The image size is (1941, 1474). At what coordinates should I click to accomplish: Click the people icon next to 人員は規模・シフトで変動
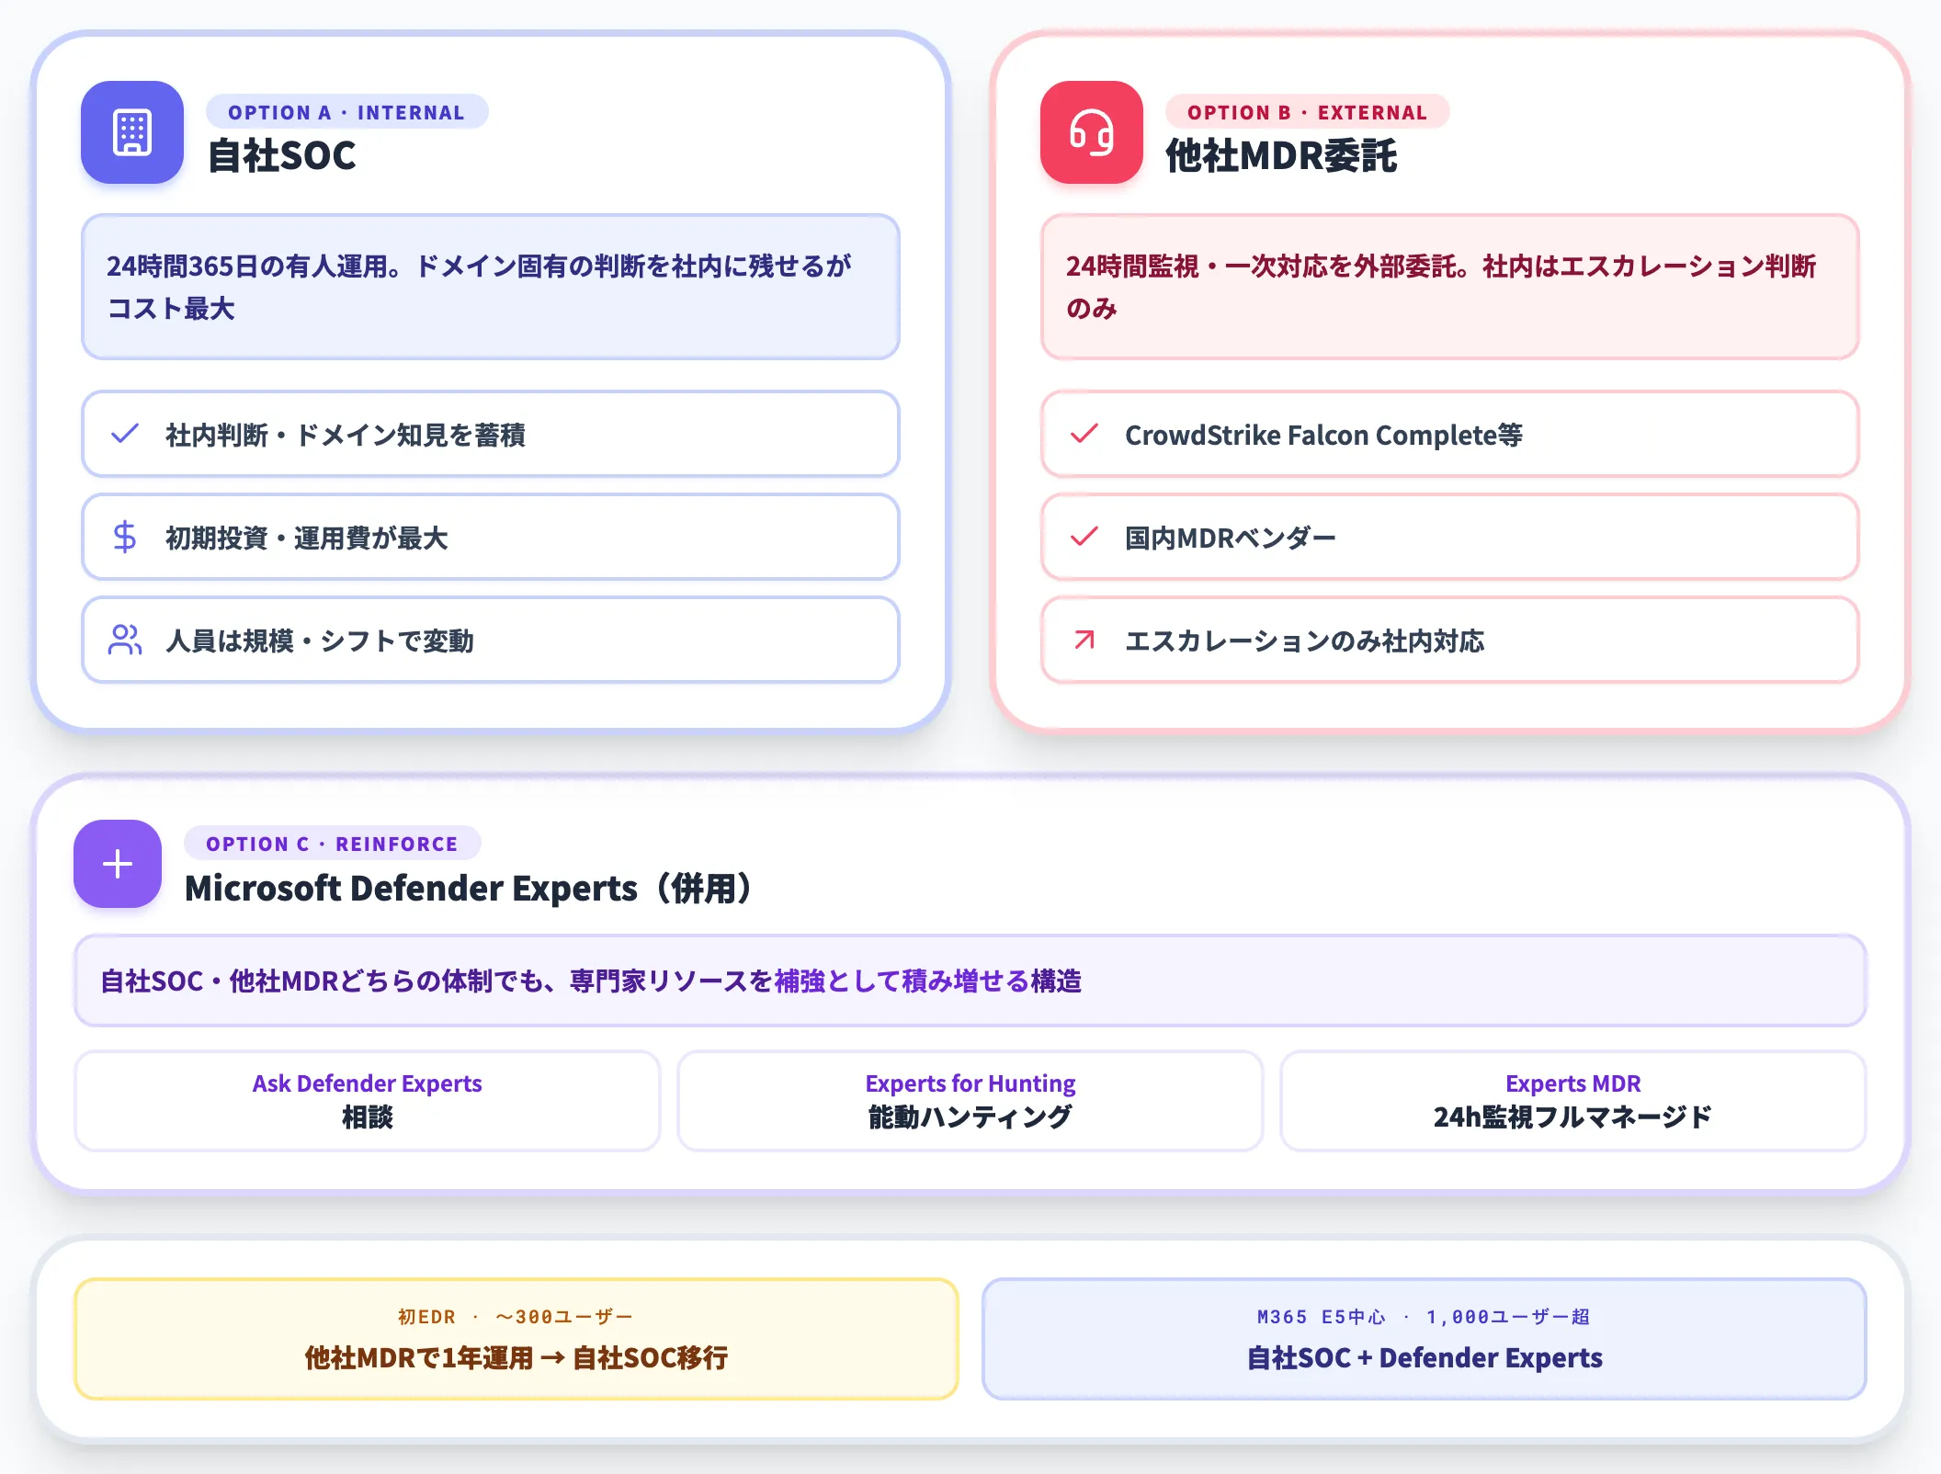(x=125, y=640)
